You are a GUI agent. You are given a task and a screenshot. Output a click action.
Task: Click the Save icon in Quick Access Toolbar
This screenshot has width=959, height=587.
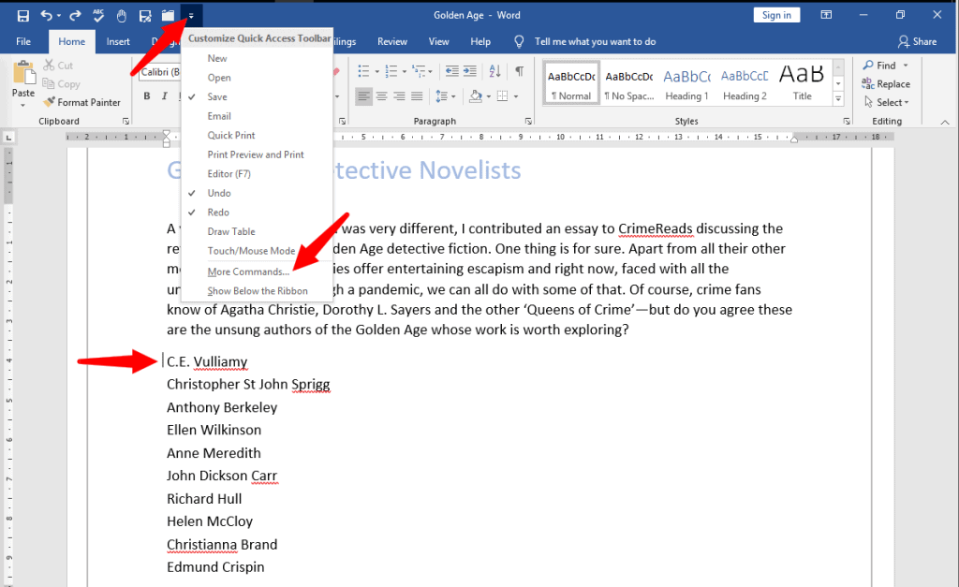(23, 15)
